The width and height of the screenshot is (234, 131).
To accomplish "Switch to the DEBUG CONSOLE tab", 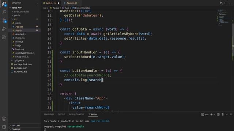I will click(x=77, y=114).
